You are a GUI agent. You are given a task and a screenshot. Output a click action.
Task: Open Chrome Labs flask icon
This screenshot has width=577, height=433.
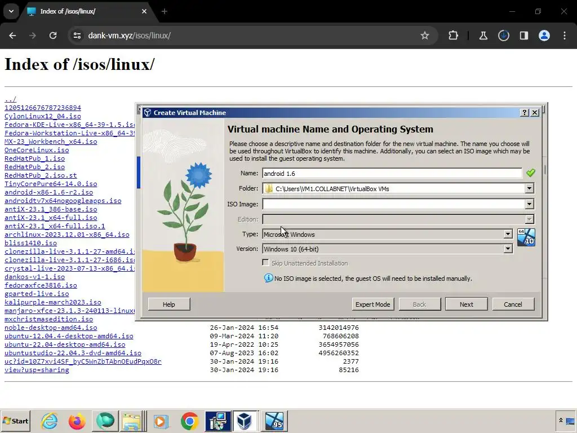(483, 36)
